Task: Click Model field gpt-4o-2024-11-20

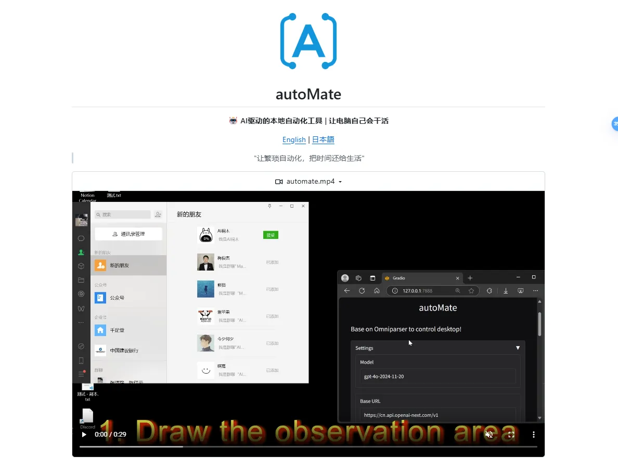Action: 437,377
